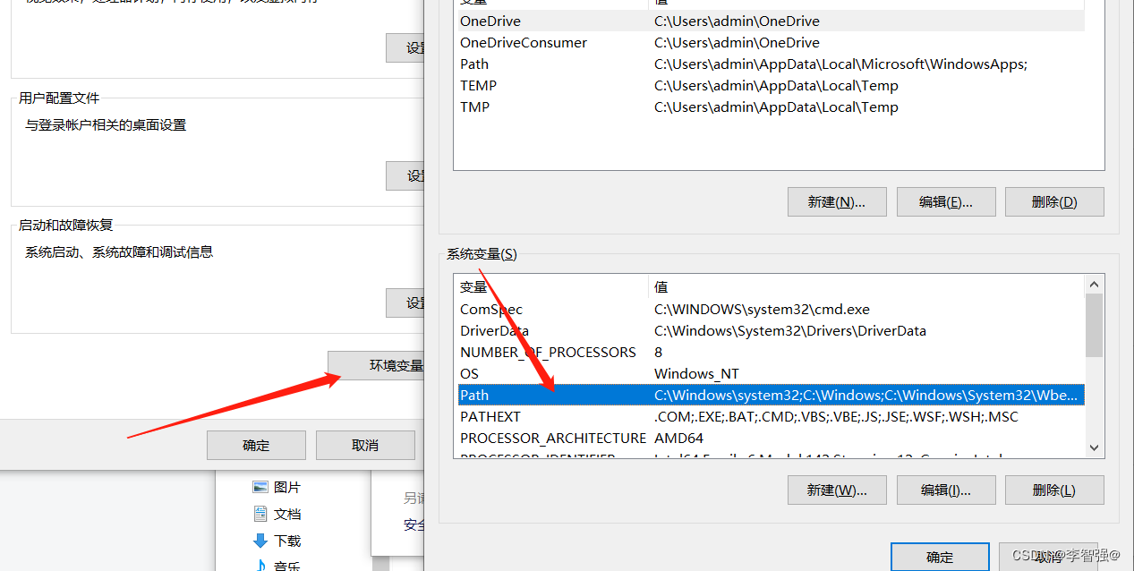The width and height of the screenshot is (1134, 571).
Task: Click DriverData path value cell
Action: point(789,331)
